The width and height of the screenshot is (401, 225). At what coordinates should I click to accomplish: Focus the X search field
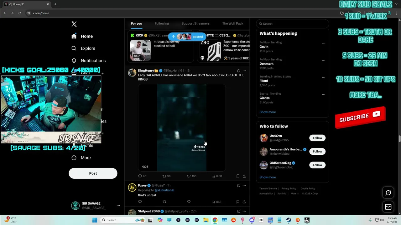click(x=293, y=24)
